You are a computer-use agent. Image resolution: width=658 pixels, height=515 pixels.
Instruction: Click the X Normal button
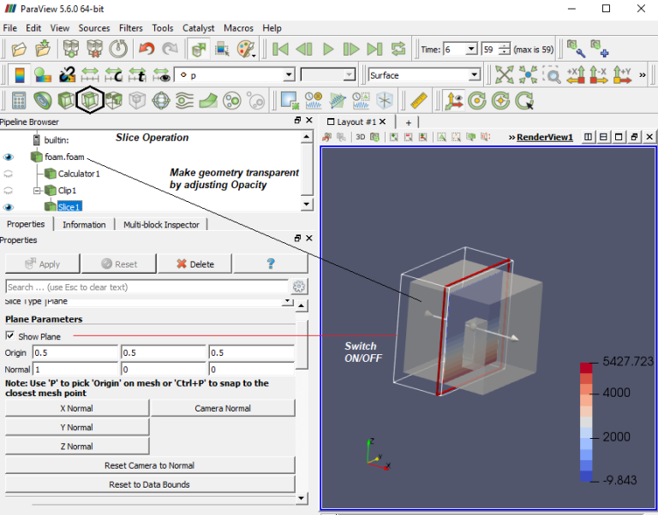pos(77,408)
